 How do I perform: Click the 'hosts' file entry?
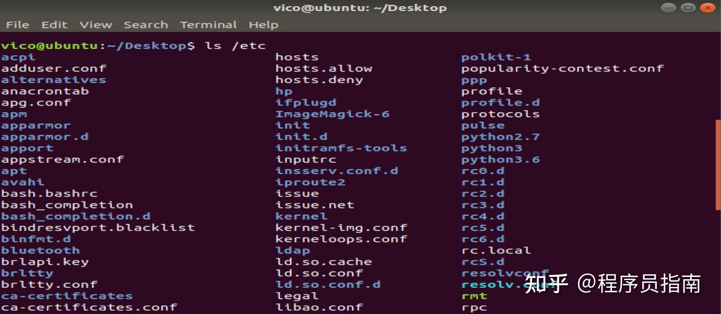(297, 57)
